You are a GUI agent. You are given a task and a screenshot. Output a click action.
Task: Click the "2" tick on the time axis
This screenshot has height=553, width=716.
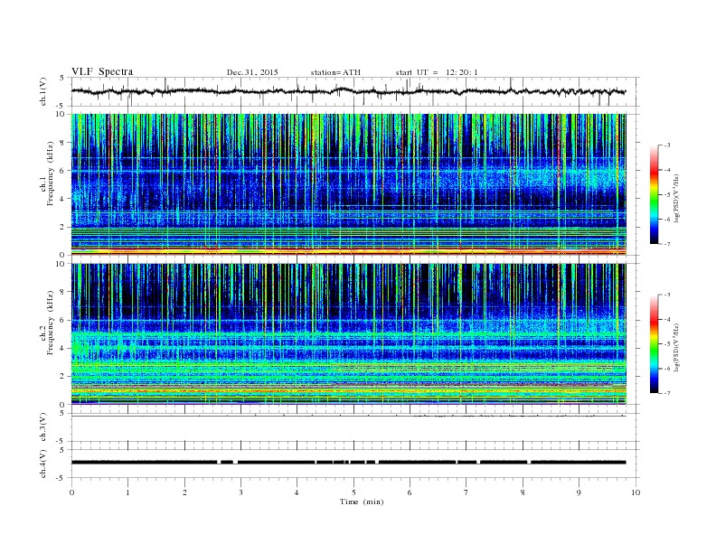(x=184, y=492)
